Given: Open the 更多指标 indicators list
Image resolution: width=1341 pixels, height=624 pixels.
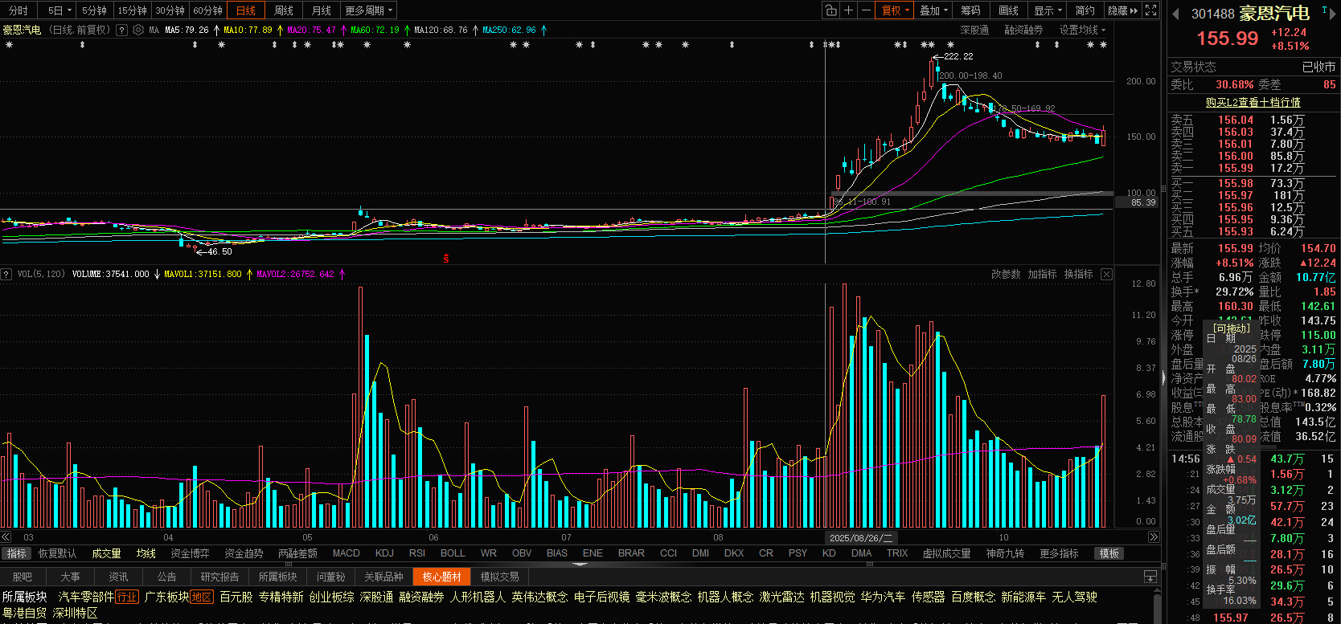Looking at the screenshot, I should click(1059, 553).
